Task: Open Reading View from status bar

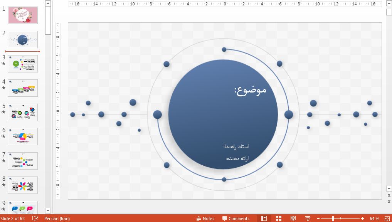Action: coord(293,218)
